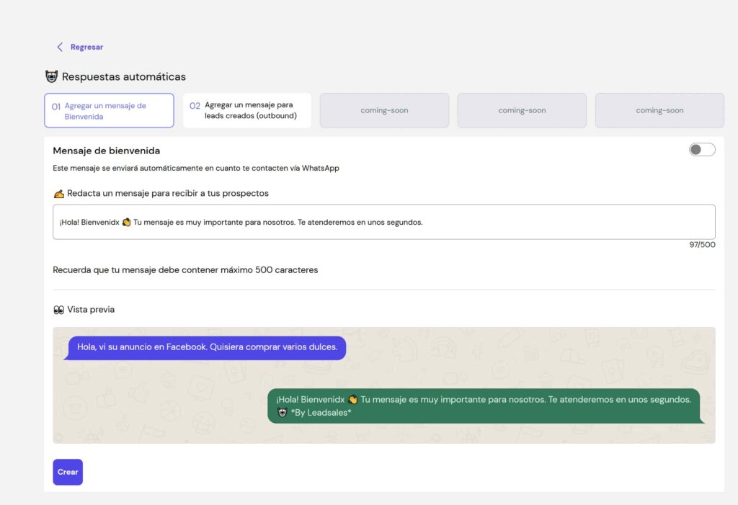
Task: Go back via Regresar link
Action: point(86,47)
